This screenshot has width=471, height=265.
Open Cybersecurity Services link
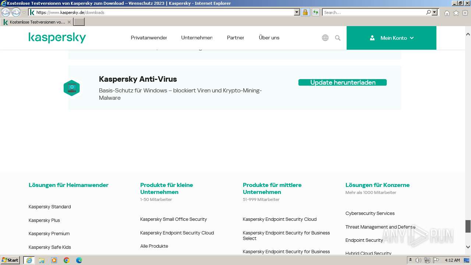pos(370,213)
